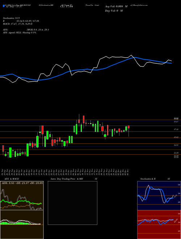Open the blue Stochastics mini chart
Image resolution: width=181 pixels, height=239 pixels.
coord(159,196)
